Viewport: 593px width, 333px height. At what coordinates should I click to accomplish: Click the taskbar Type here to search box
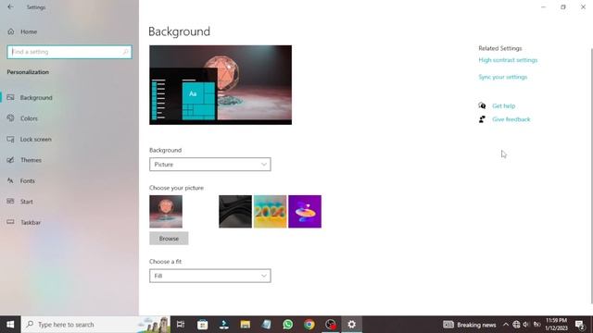[95, 325]
